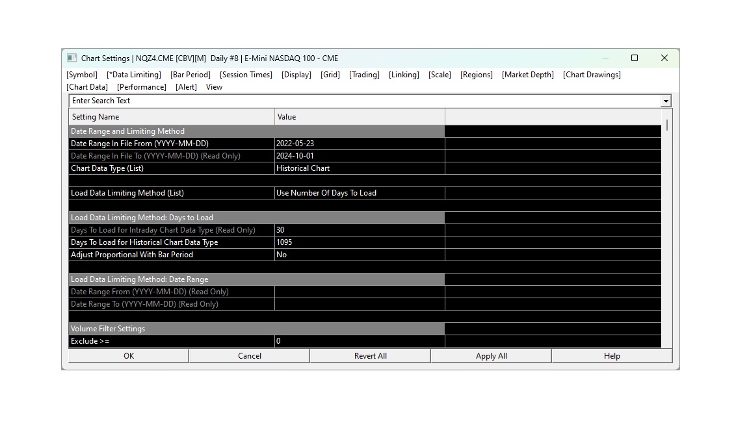Switch to the [Bar Period] tab
This screenshot has height=421, width=749.
tap(190, 75)
